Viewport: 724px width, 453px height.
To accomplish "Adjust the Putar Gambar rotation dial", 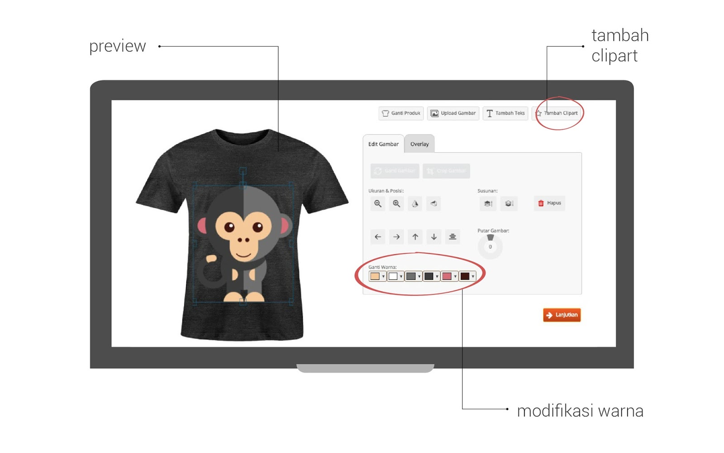I will tap(490, 246).
